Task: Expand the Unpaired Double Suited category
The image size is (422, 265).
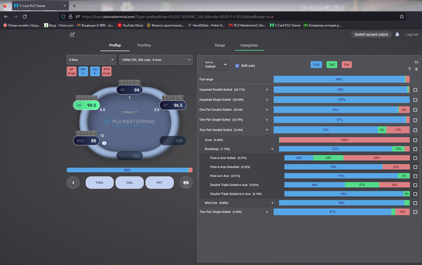Action: coord(266,90)
